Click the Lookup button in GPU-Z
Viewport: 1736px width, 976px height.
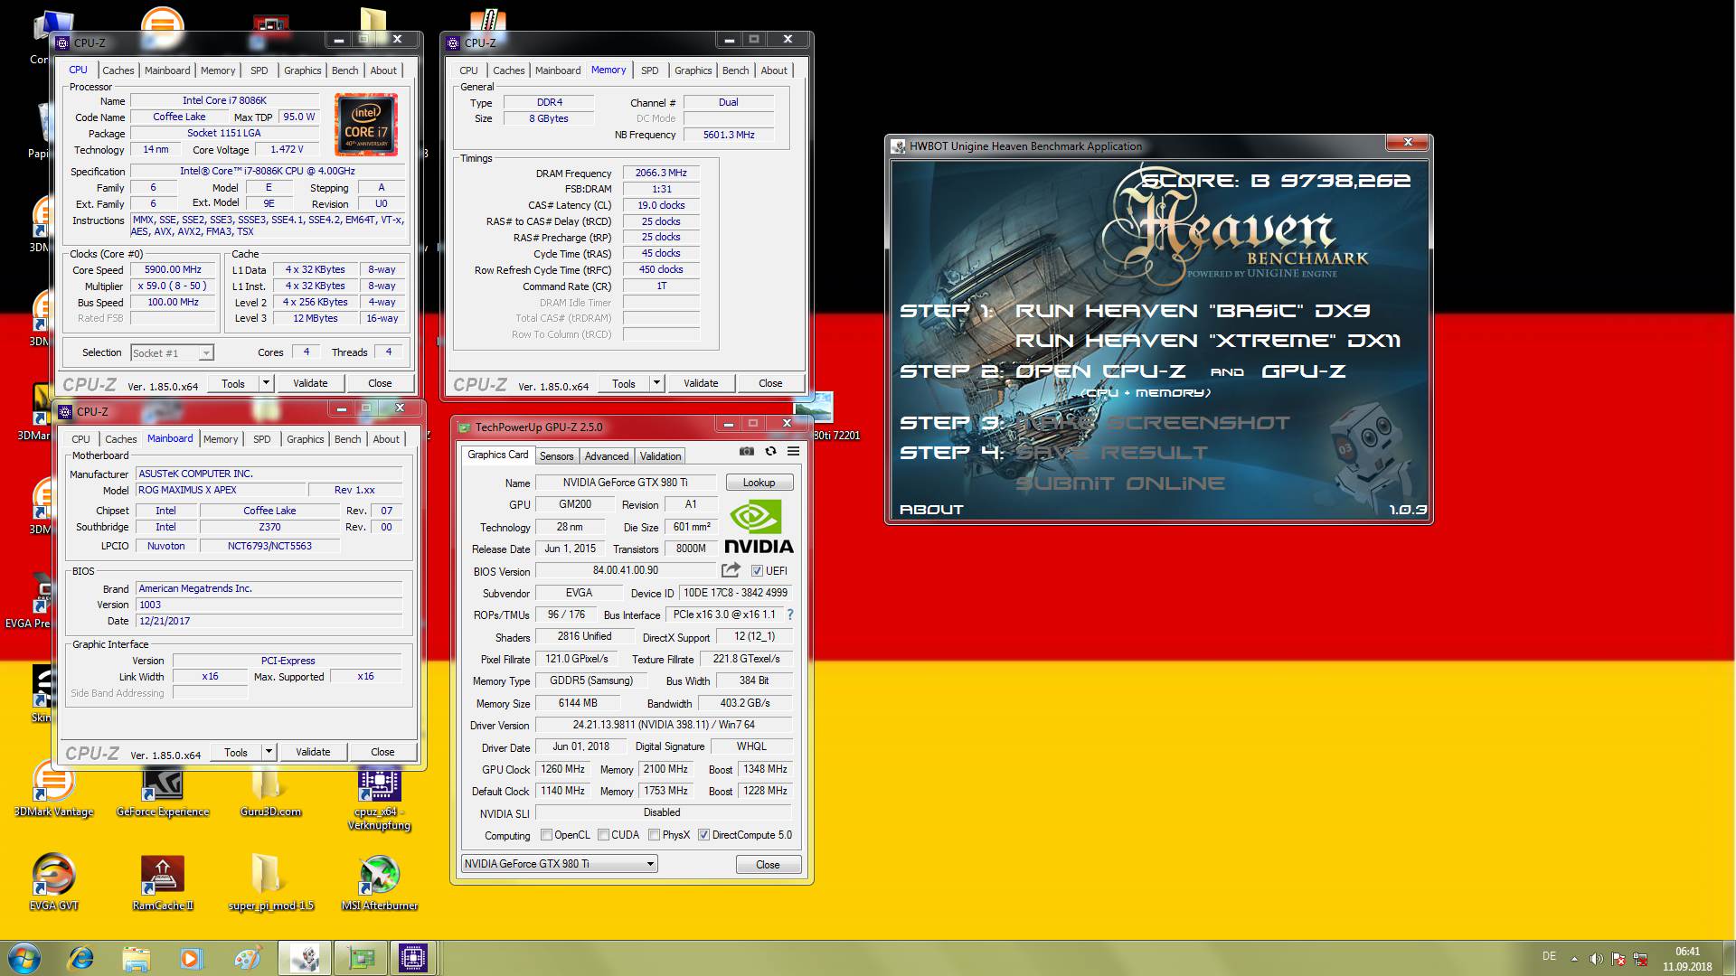click(x=759, y=483)
